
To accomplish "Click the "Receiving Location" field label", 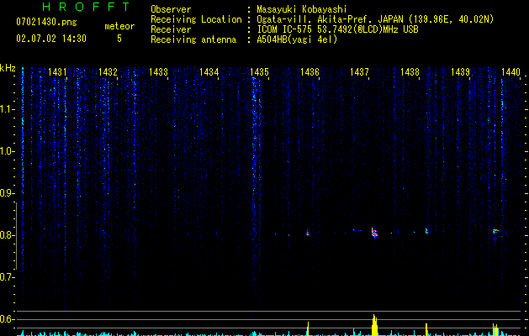I will (196, 19).
